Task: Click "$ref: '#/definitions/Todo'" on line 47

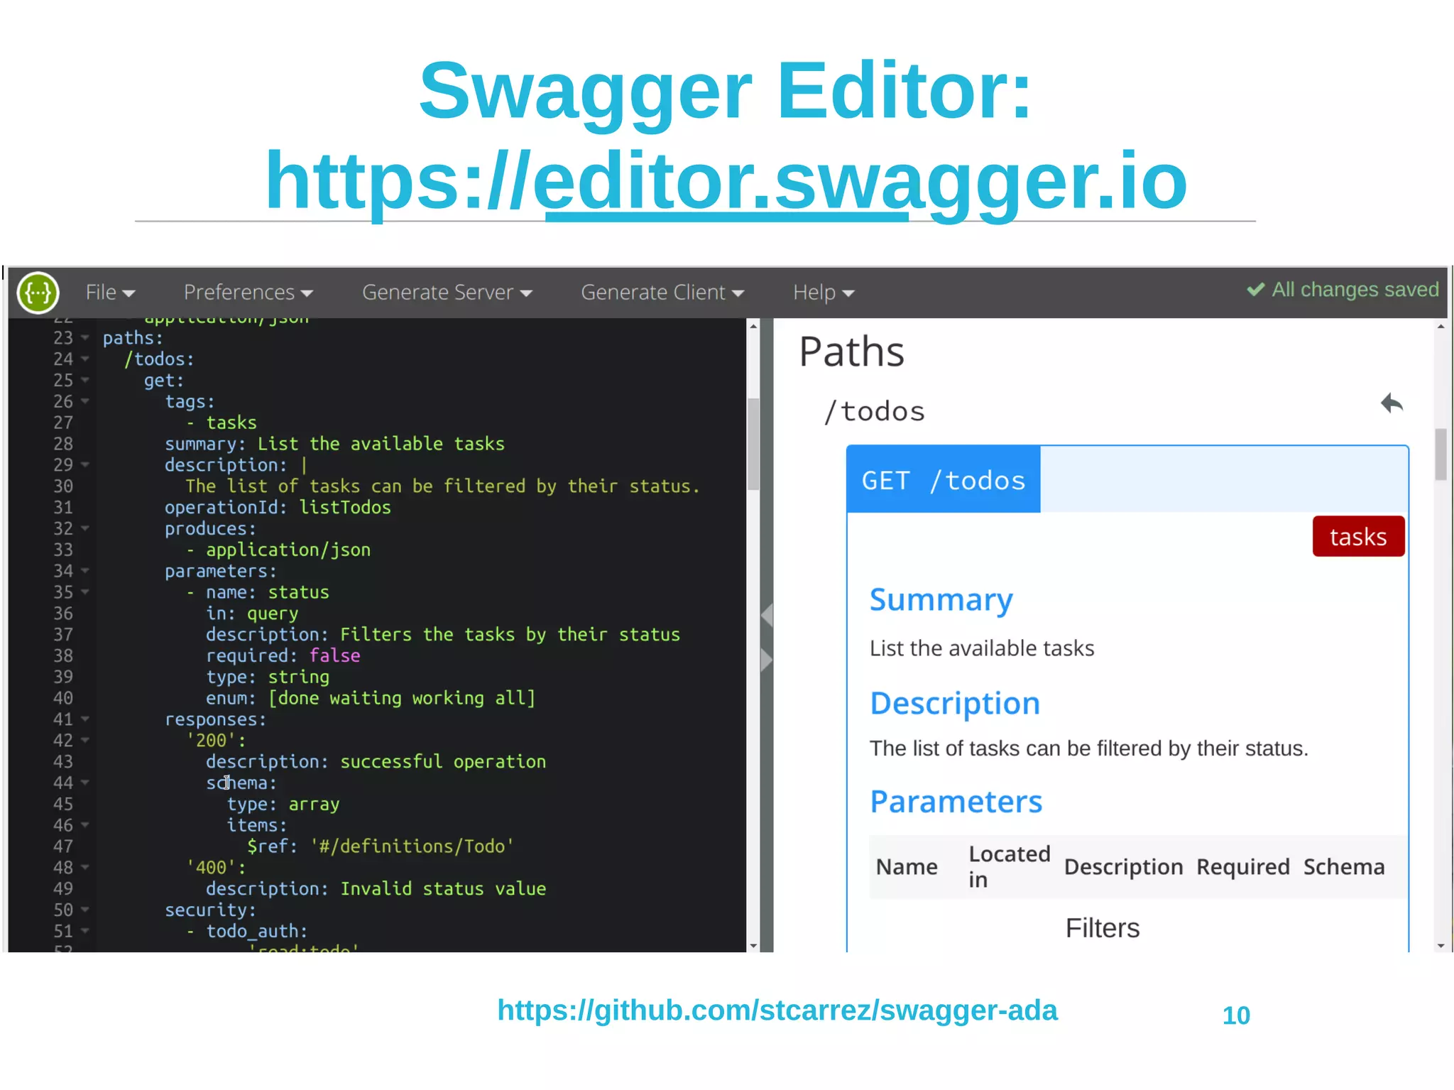Action: (x=380, y=846)
